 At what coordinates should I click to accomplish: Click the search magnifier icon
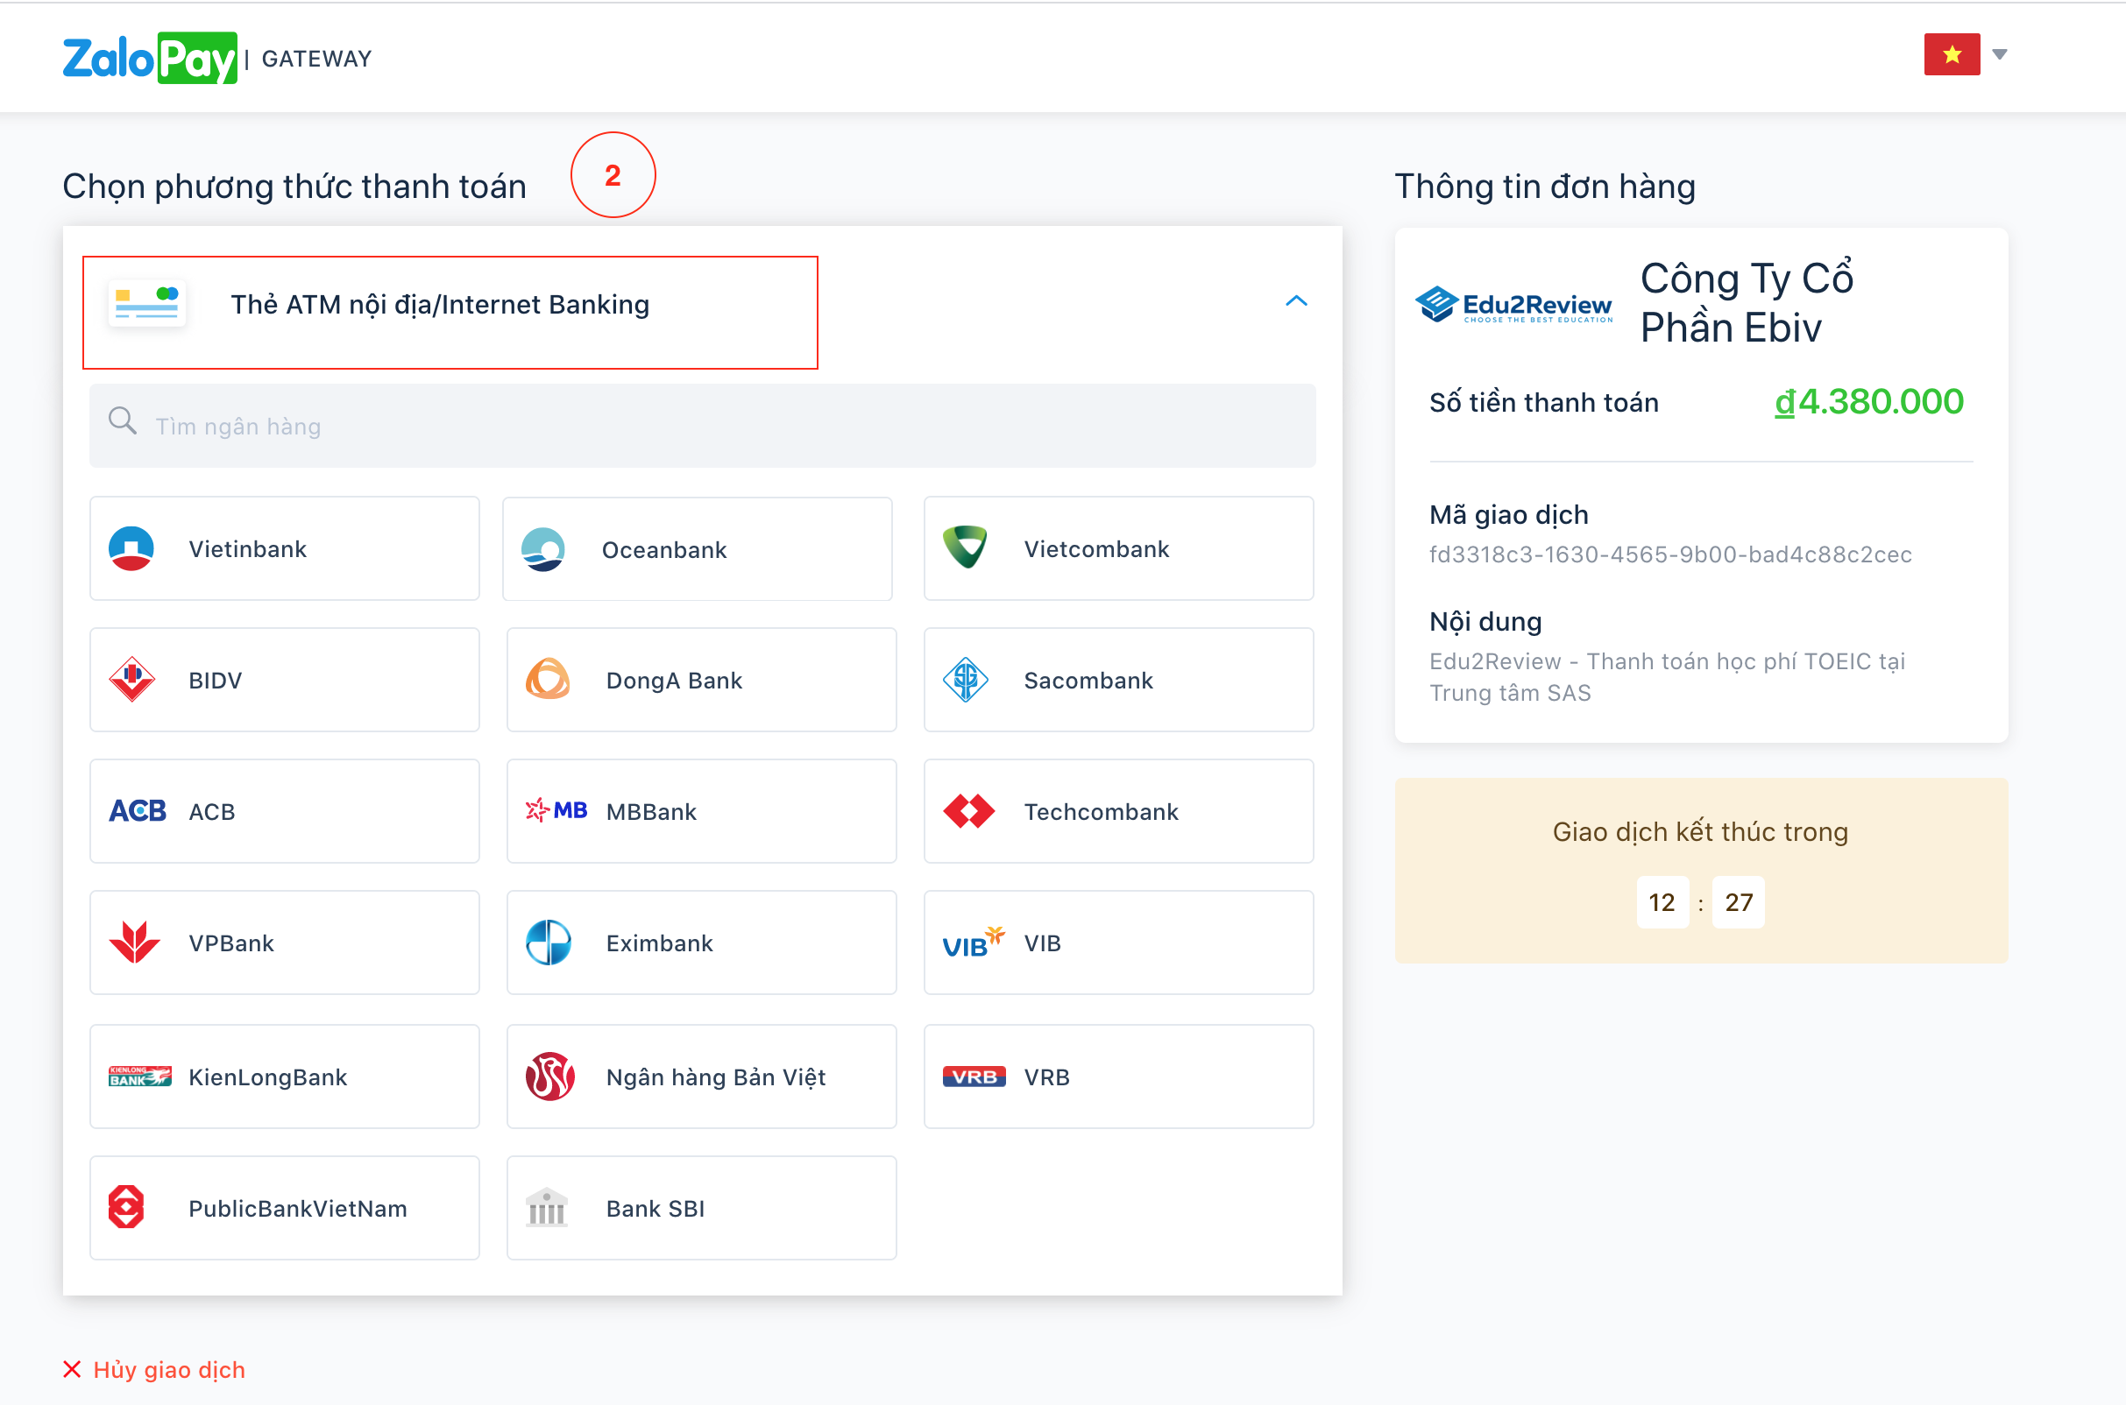122,421
